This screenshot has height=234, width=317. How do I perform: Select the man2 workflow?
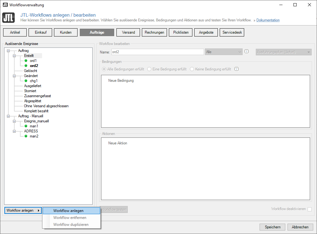point(34,136)
